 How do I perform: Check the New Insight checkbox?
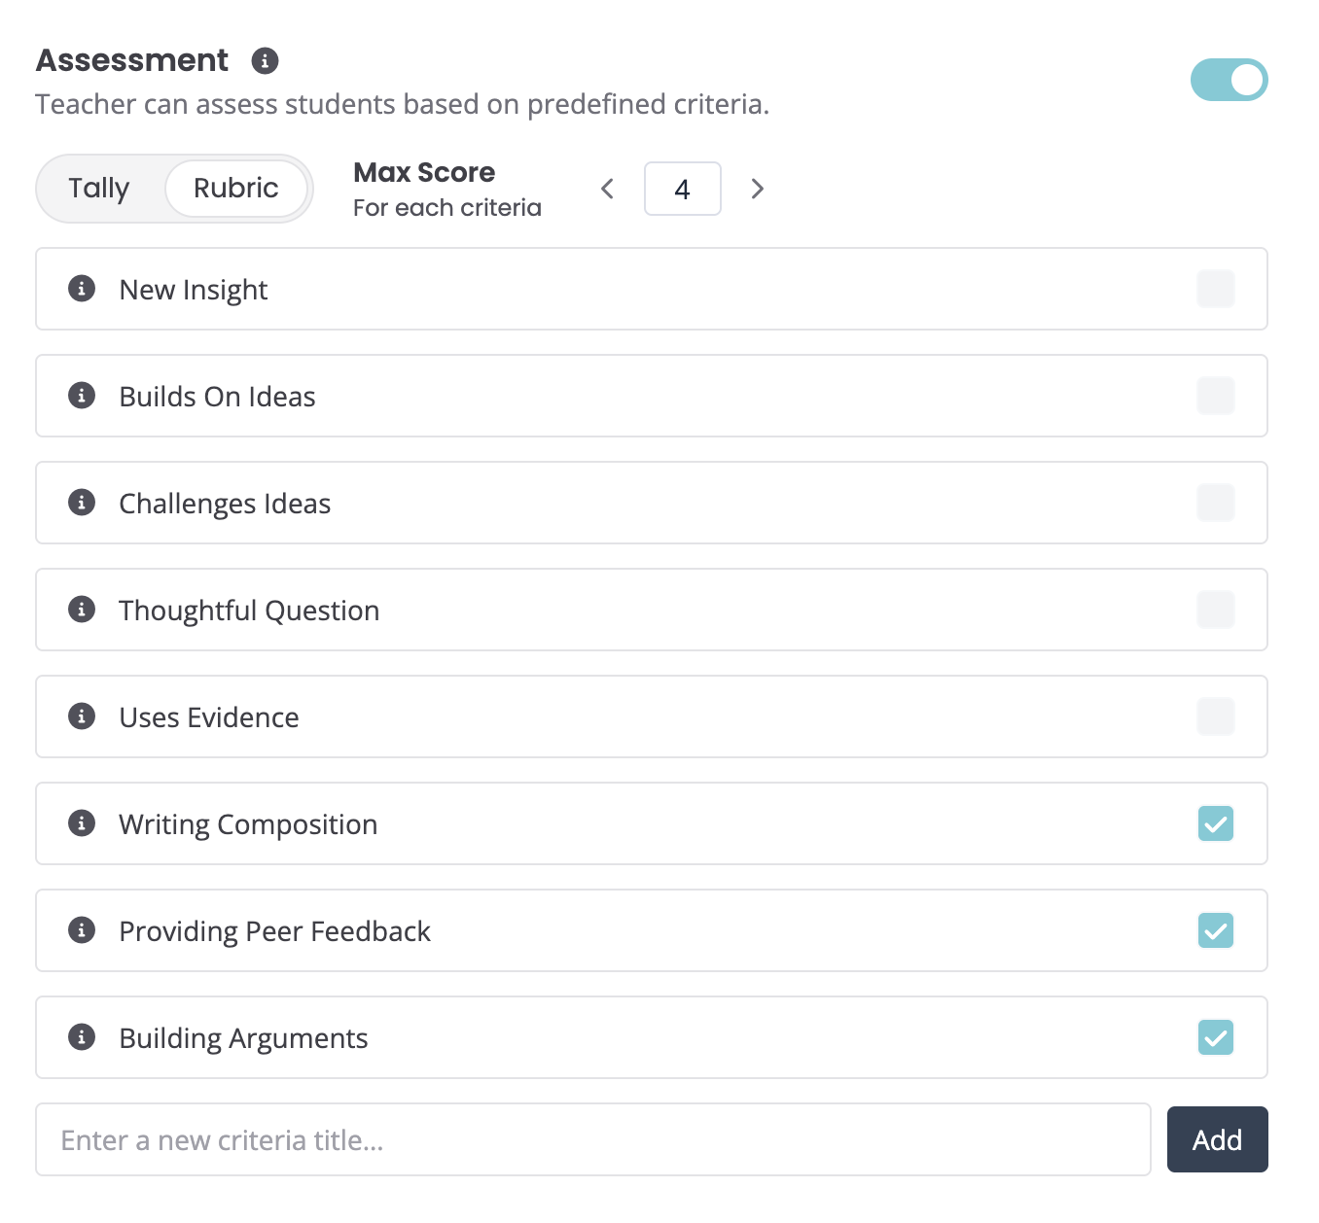tap(1215, 289)
